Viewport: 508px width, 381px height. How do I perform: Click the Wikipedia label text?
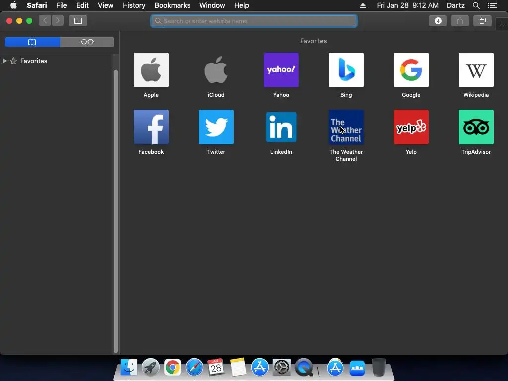(476, 95)
